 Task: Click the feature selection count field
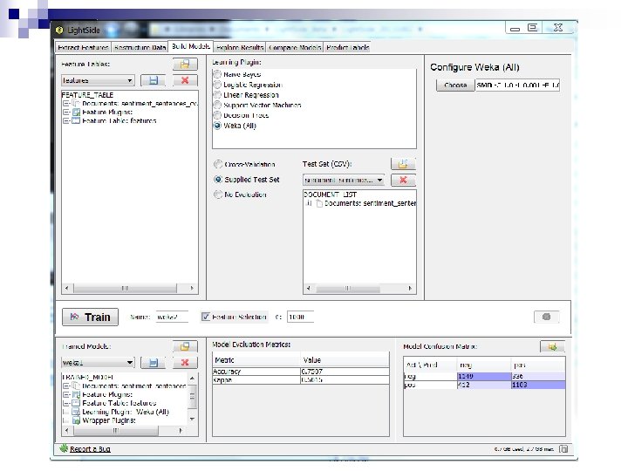tap(300, 317)
